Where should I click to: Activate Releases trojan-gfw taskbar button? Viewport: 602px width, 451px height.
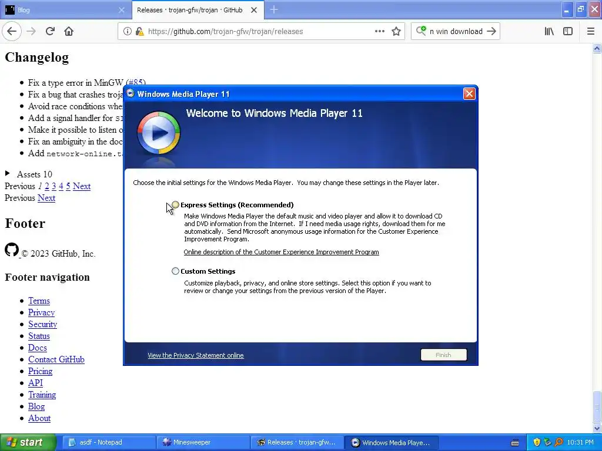(297, 442)
